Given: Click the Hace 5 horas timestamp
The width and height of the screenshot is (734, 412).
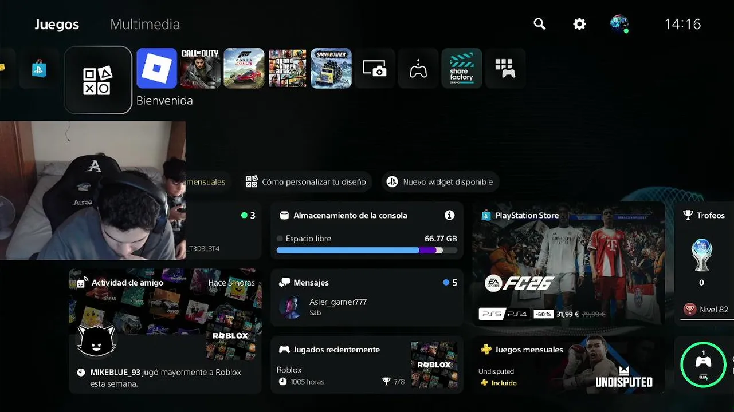Looking at the screenshot, I should click(x=231, y=283).
